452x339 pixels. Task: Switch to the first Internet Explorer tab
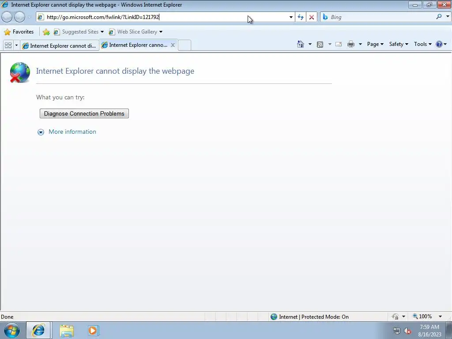[x=60, y=45]
